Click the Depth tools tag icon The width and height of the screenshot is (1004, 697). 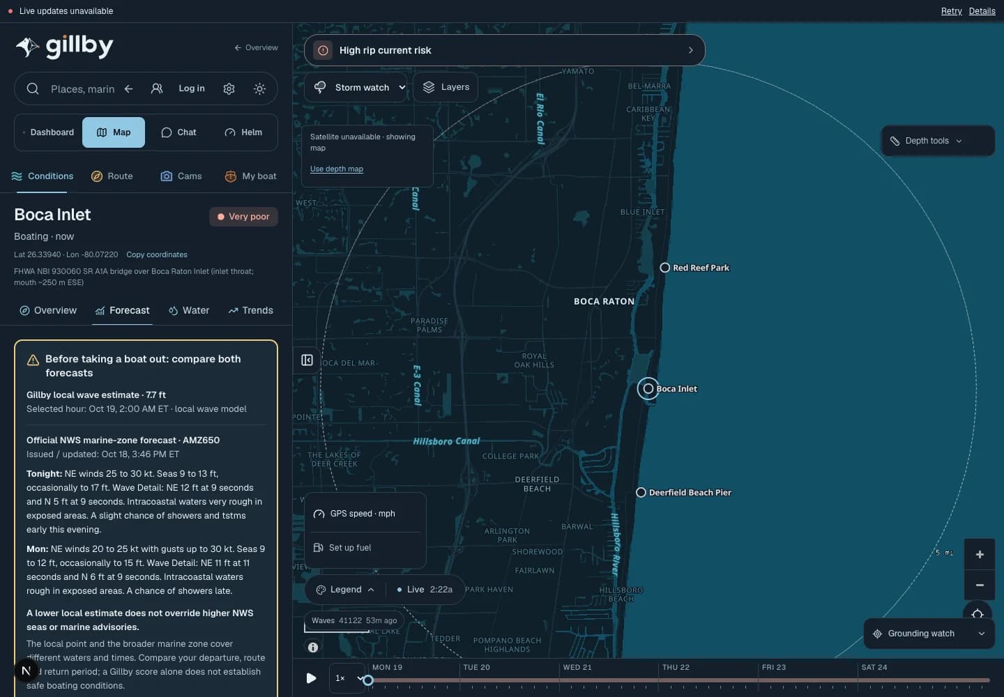[x=895, y=141]
